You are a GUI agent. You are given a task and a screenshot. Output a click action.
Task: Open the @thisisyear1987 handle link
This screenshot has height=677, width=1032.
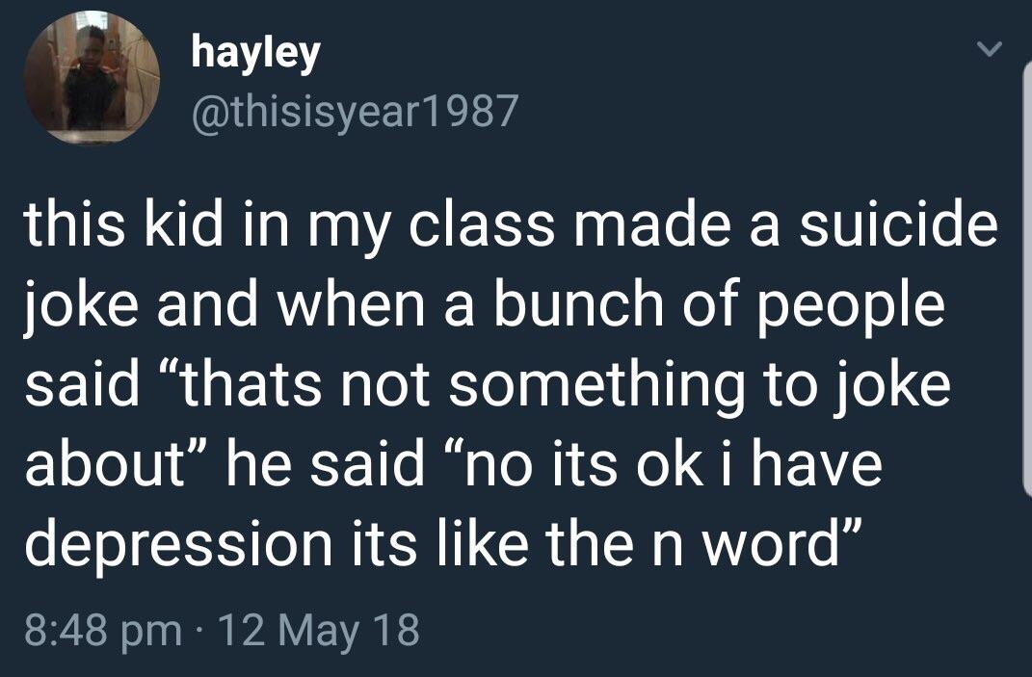click(356, 116)
